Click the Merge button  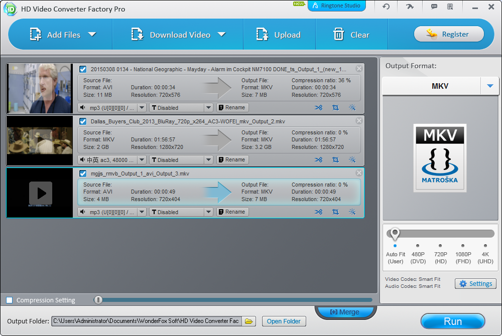point(345,312)
